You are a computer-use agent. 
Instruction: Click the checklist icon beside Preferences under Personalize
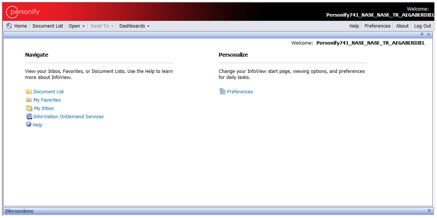point(222,91)
